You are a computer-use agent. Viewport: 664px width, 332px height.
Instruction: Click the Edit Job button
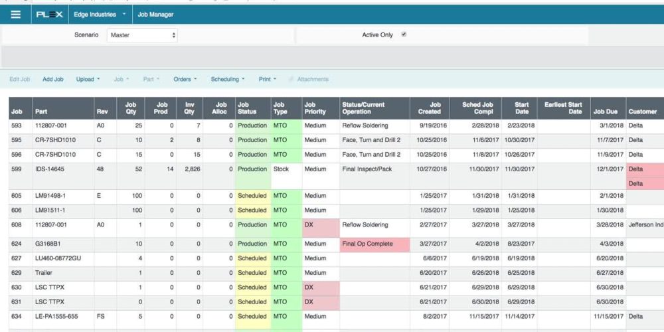[20, 79]
